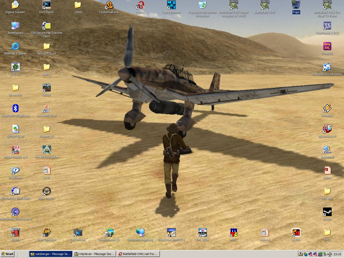The width and height of the screenshot is (344, 258).
Task: Open Bluetooth-Umgebung icon
Action: tap(15, 111)
